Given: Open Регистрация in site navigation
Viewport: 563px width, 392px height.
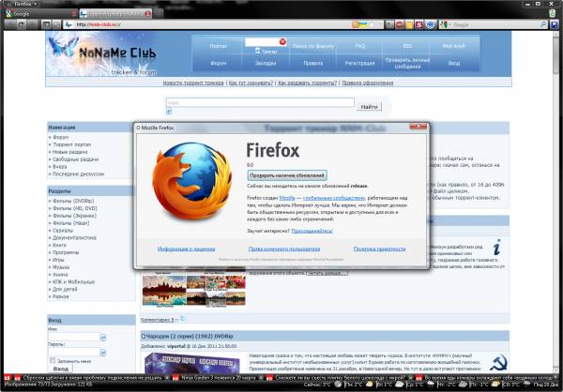Looking at the screenshot, I should [x=359, y=63].
